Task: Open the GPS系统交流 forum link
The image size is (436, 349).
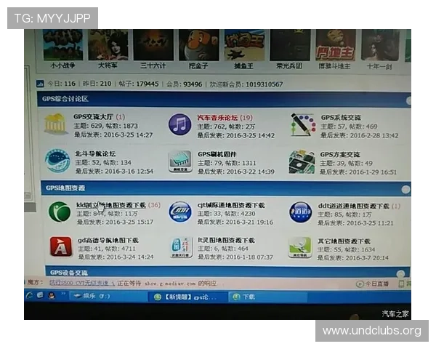Action: click(341, 118)
